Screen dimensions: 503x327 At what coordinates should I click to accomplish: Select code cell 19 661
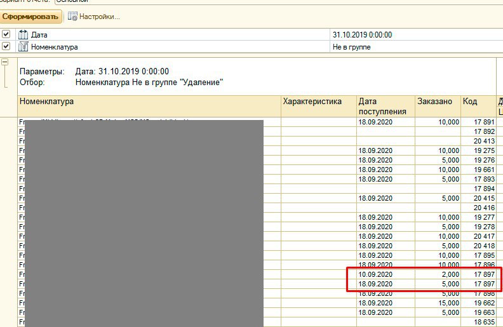[x=478, y=170]
